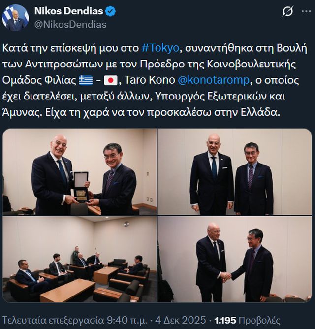Image resolution: width=315 pixels, height=329 pixels.
Task: Open the two men standing photo
Action: (235, 171)
